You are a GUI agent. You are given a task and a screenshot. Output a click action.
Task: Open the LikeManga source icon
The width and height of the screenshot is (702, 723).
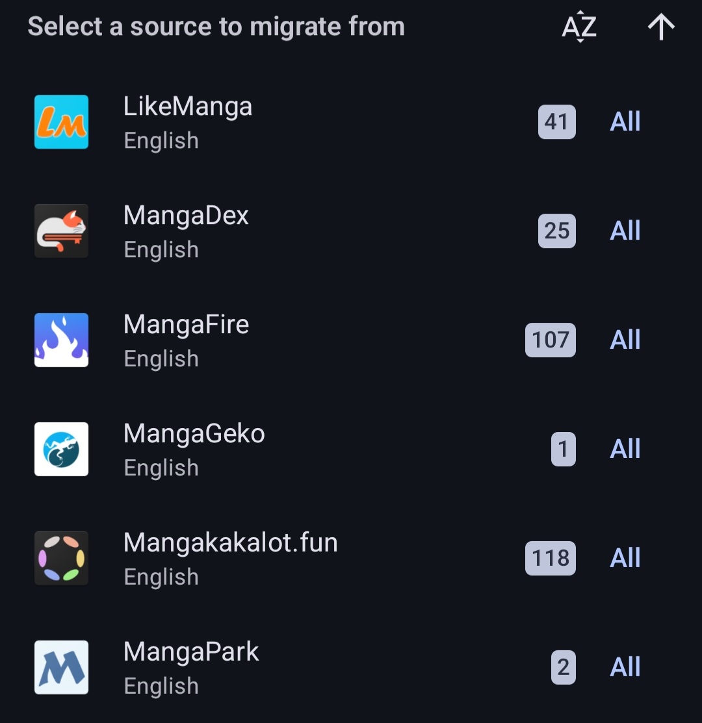61,121
